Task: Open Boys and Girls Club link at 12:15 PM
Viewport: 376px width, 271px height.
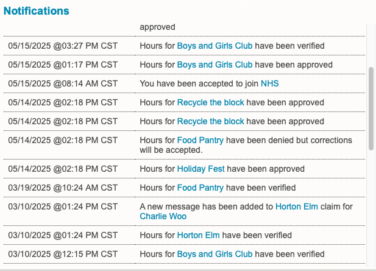Action: coord(215,254)
